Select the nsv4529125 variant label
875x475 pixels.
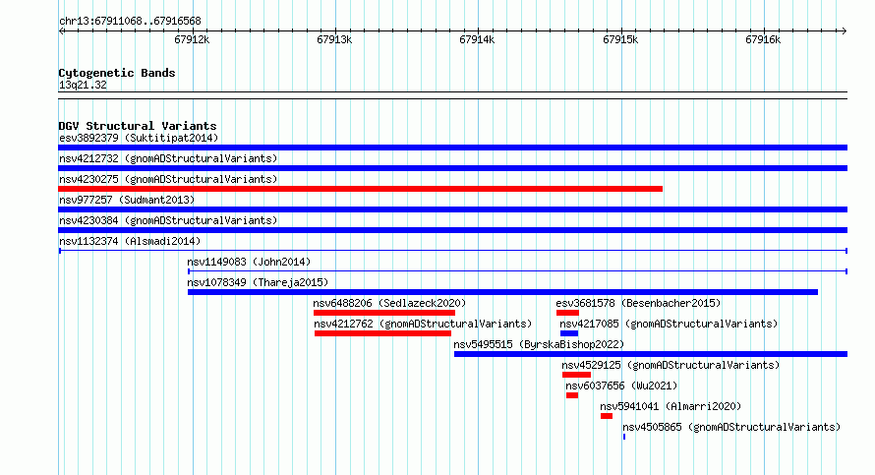pyautogui.click(x=671, y=365)
